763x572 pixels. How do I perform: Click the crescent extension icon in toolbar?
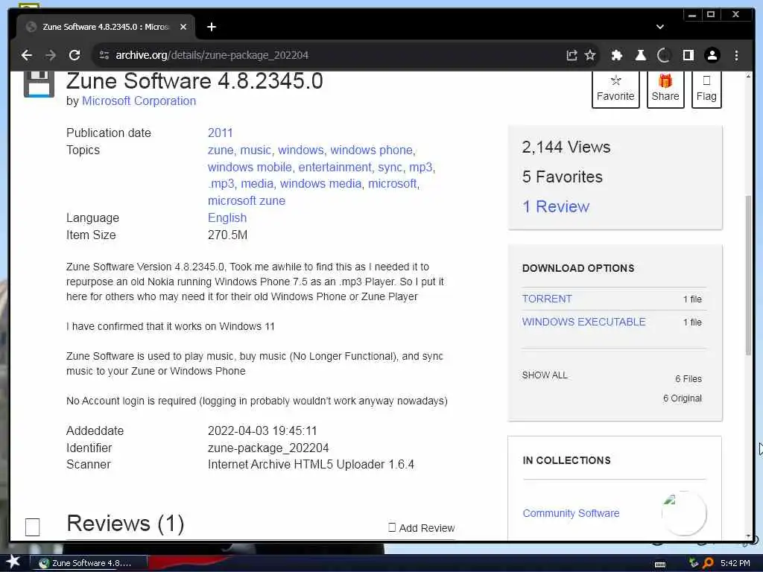[x=664, y=55]
